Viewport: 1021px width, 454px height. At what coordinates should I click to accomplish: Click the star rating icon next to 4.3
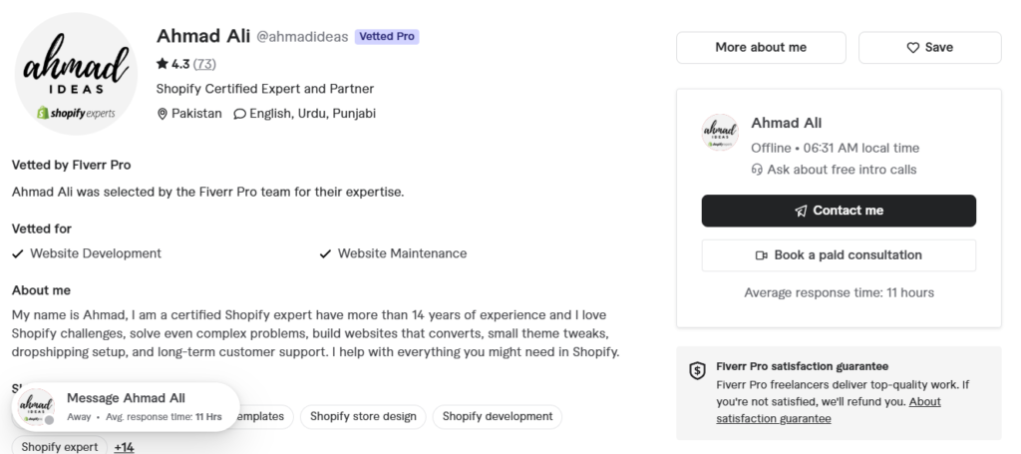[163, 64]
